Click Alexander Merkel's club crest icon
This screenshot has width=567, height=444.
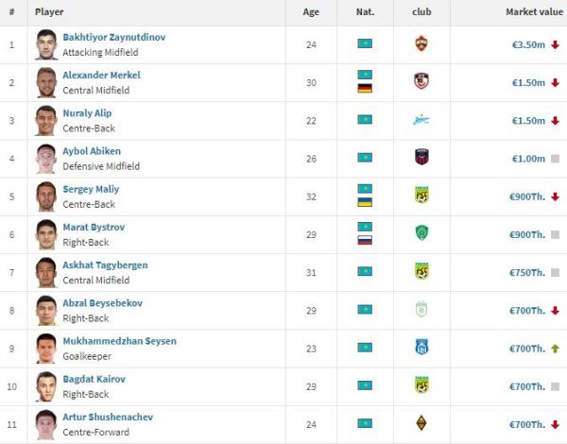click(x=421, y=82)
